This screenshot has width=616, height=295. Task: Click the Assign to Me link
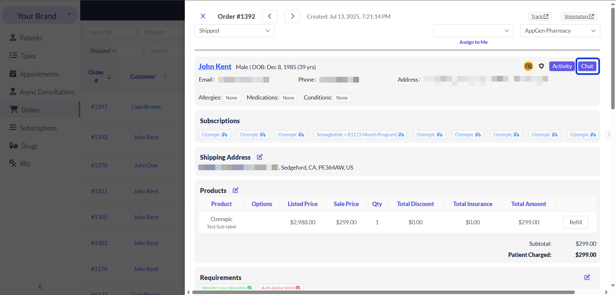coord(474,42)
